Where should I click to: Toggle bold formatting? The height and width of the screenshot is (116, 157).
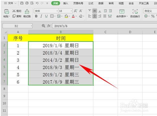click(36, 16)
